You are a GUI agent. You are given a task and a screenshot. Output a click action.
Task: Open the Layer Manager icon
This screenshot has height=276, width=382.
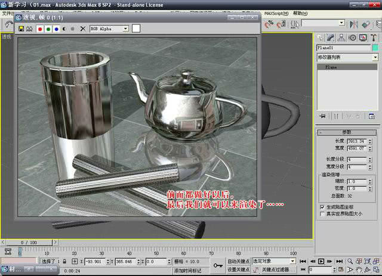(378, 24)
